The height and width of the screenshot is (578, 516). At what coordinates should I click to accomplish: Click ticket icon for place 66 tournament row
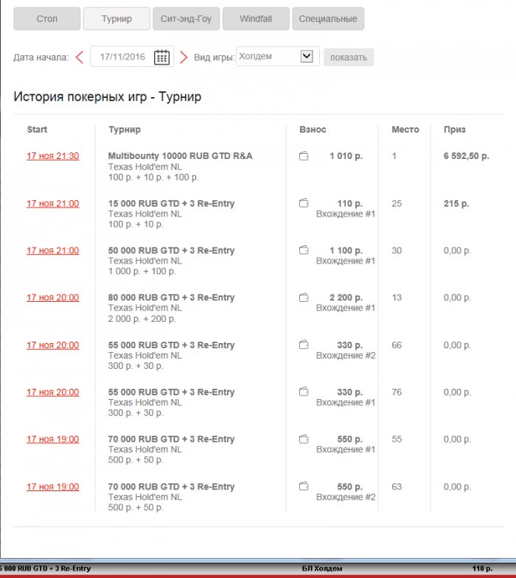tap(304, 345)
